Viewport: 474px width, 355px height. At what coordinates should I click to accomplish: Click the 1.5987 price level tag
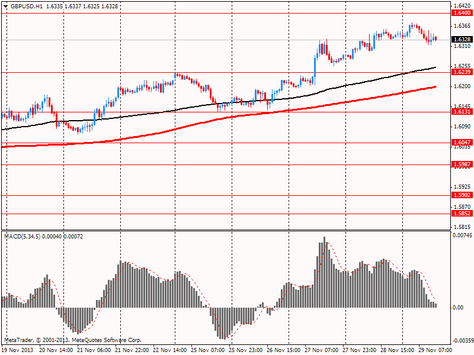point(462,164)
